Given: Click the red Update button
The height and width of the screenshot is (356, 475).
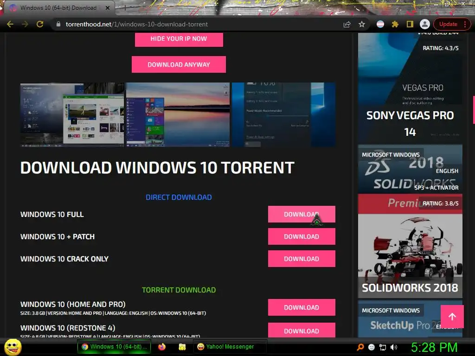Looking at the screenshot, I should pos(448,24).
